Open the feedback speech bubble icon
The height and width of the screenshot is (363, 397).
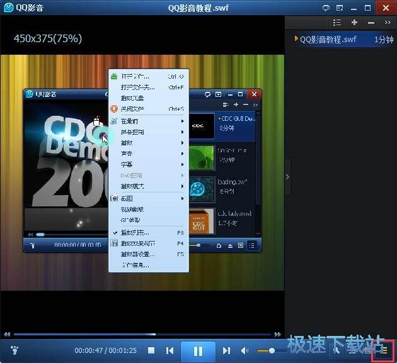pyautogui.click(x=326, y=8)
